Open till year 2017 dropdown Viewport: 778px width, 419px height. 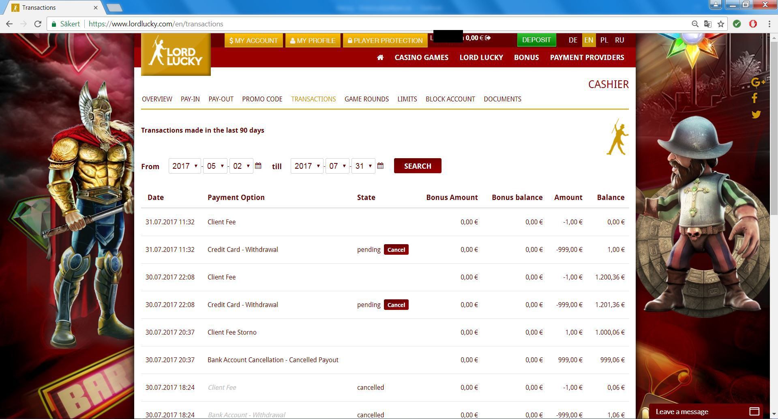coord(307,166)
